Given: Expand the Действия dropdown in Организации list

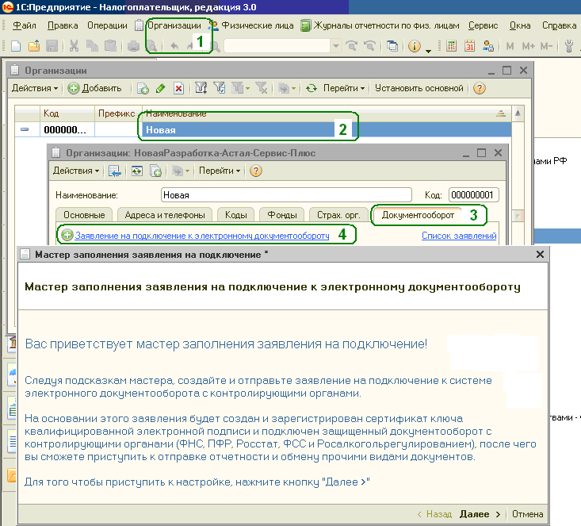Looking at the screenshot, I should (x=35, y=89).
